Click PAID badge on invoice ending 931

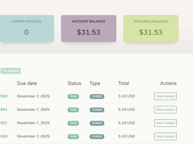click(x=73, y=123)
